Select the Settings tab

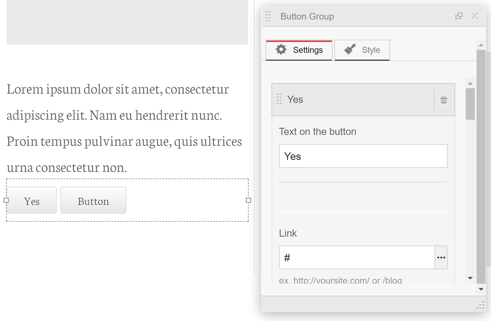[x=299, y=50]
